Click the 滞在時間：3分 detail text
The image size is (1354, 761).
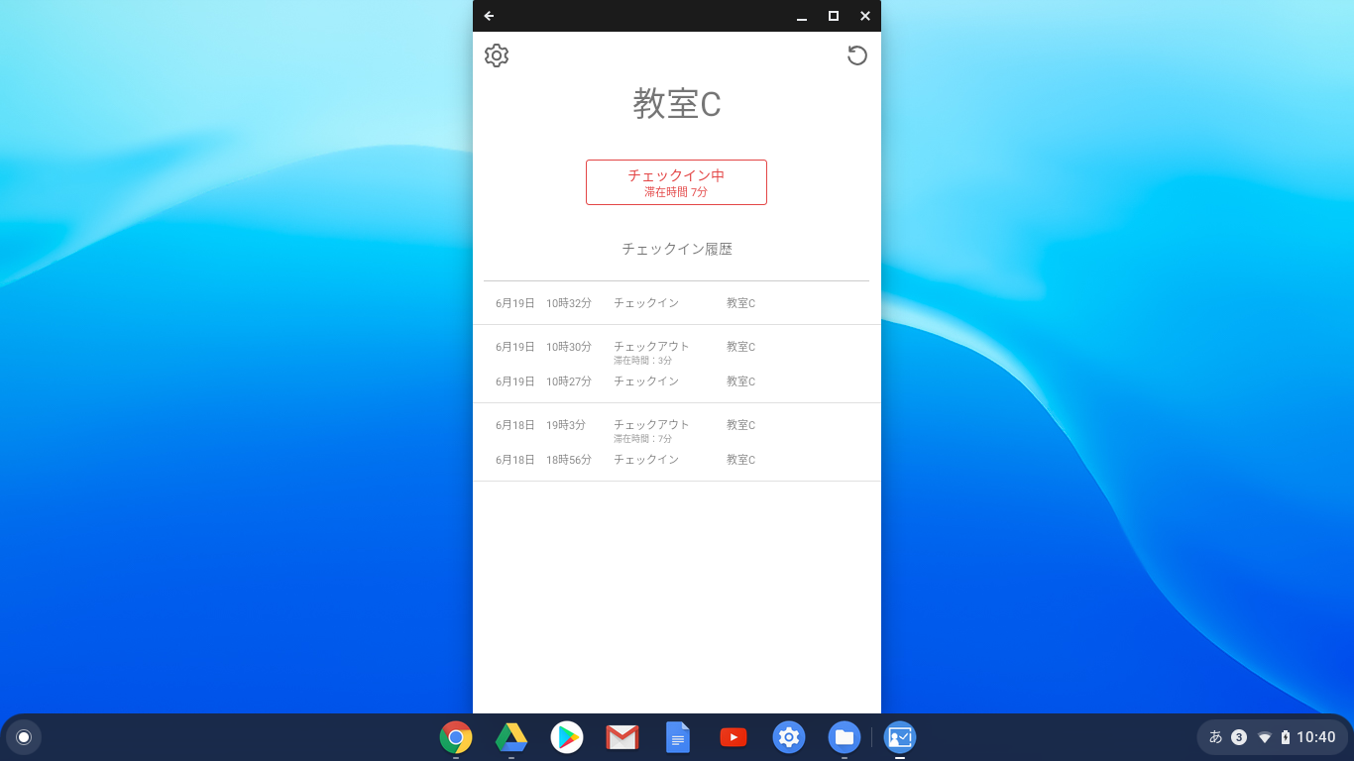[x=642, y=361]
